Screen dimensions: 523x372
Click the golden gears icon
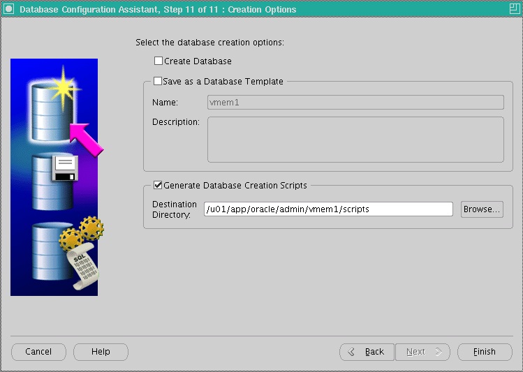(x=82, y=234)
